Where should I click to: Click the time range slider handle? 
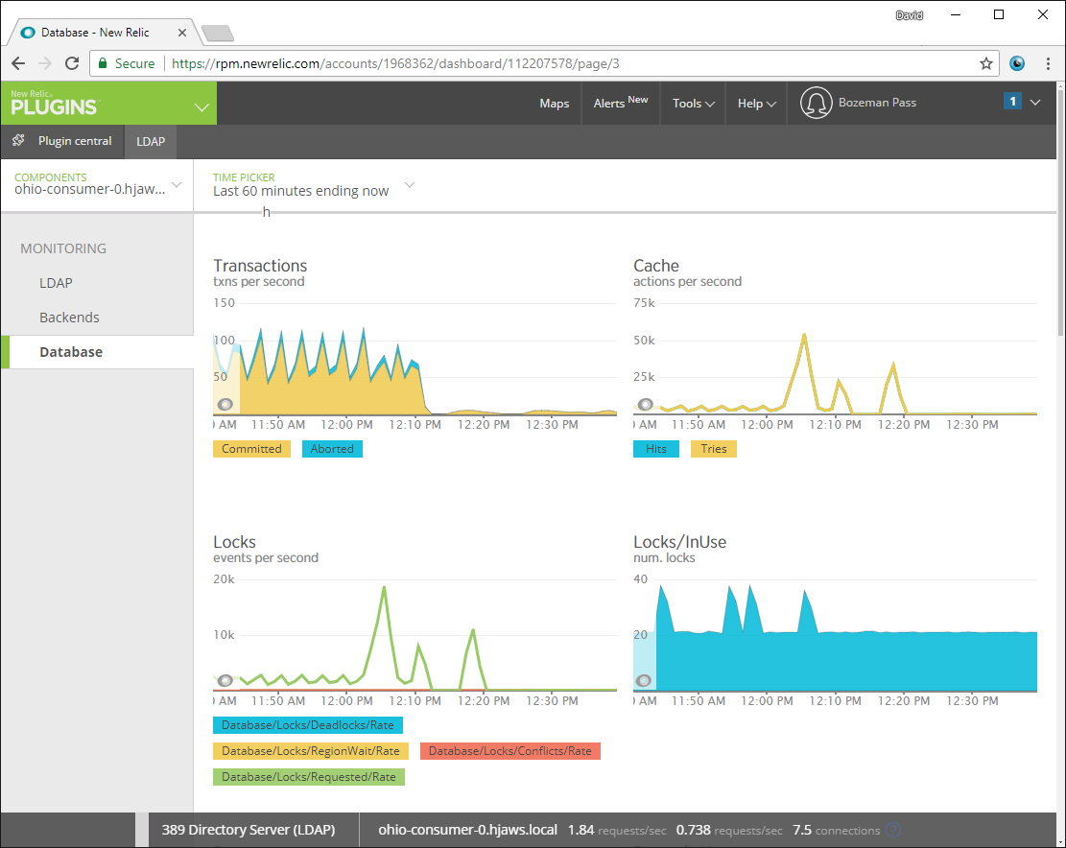click(267, 212)
